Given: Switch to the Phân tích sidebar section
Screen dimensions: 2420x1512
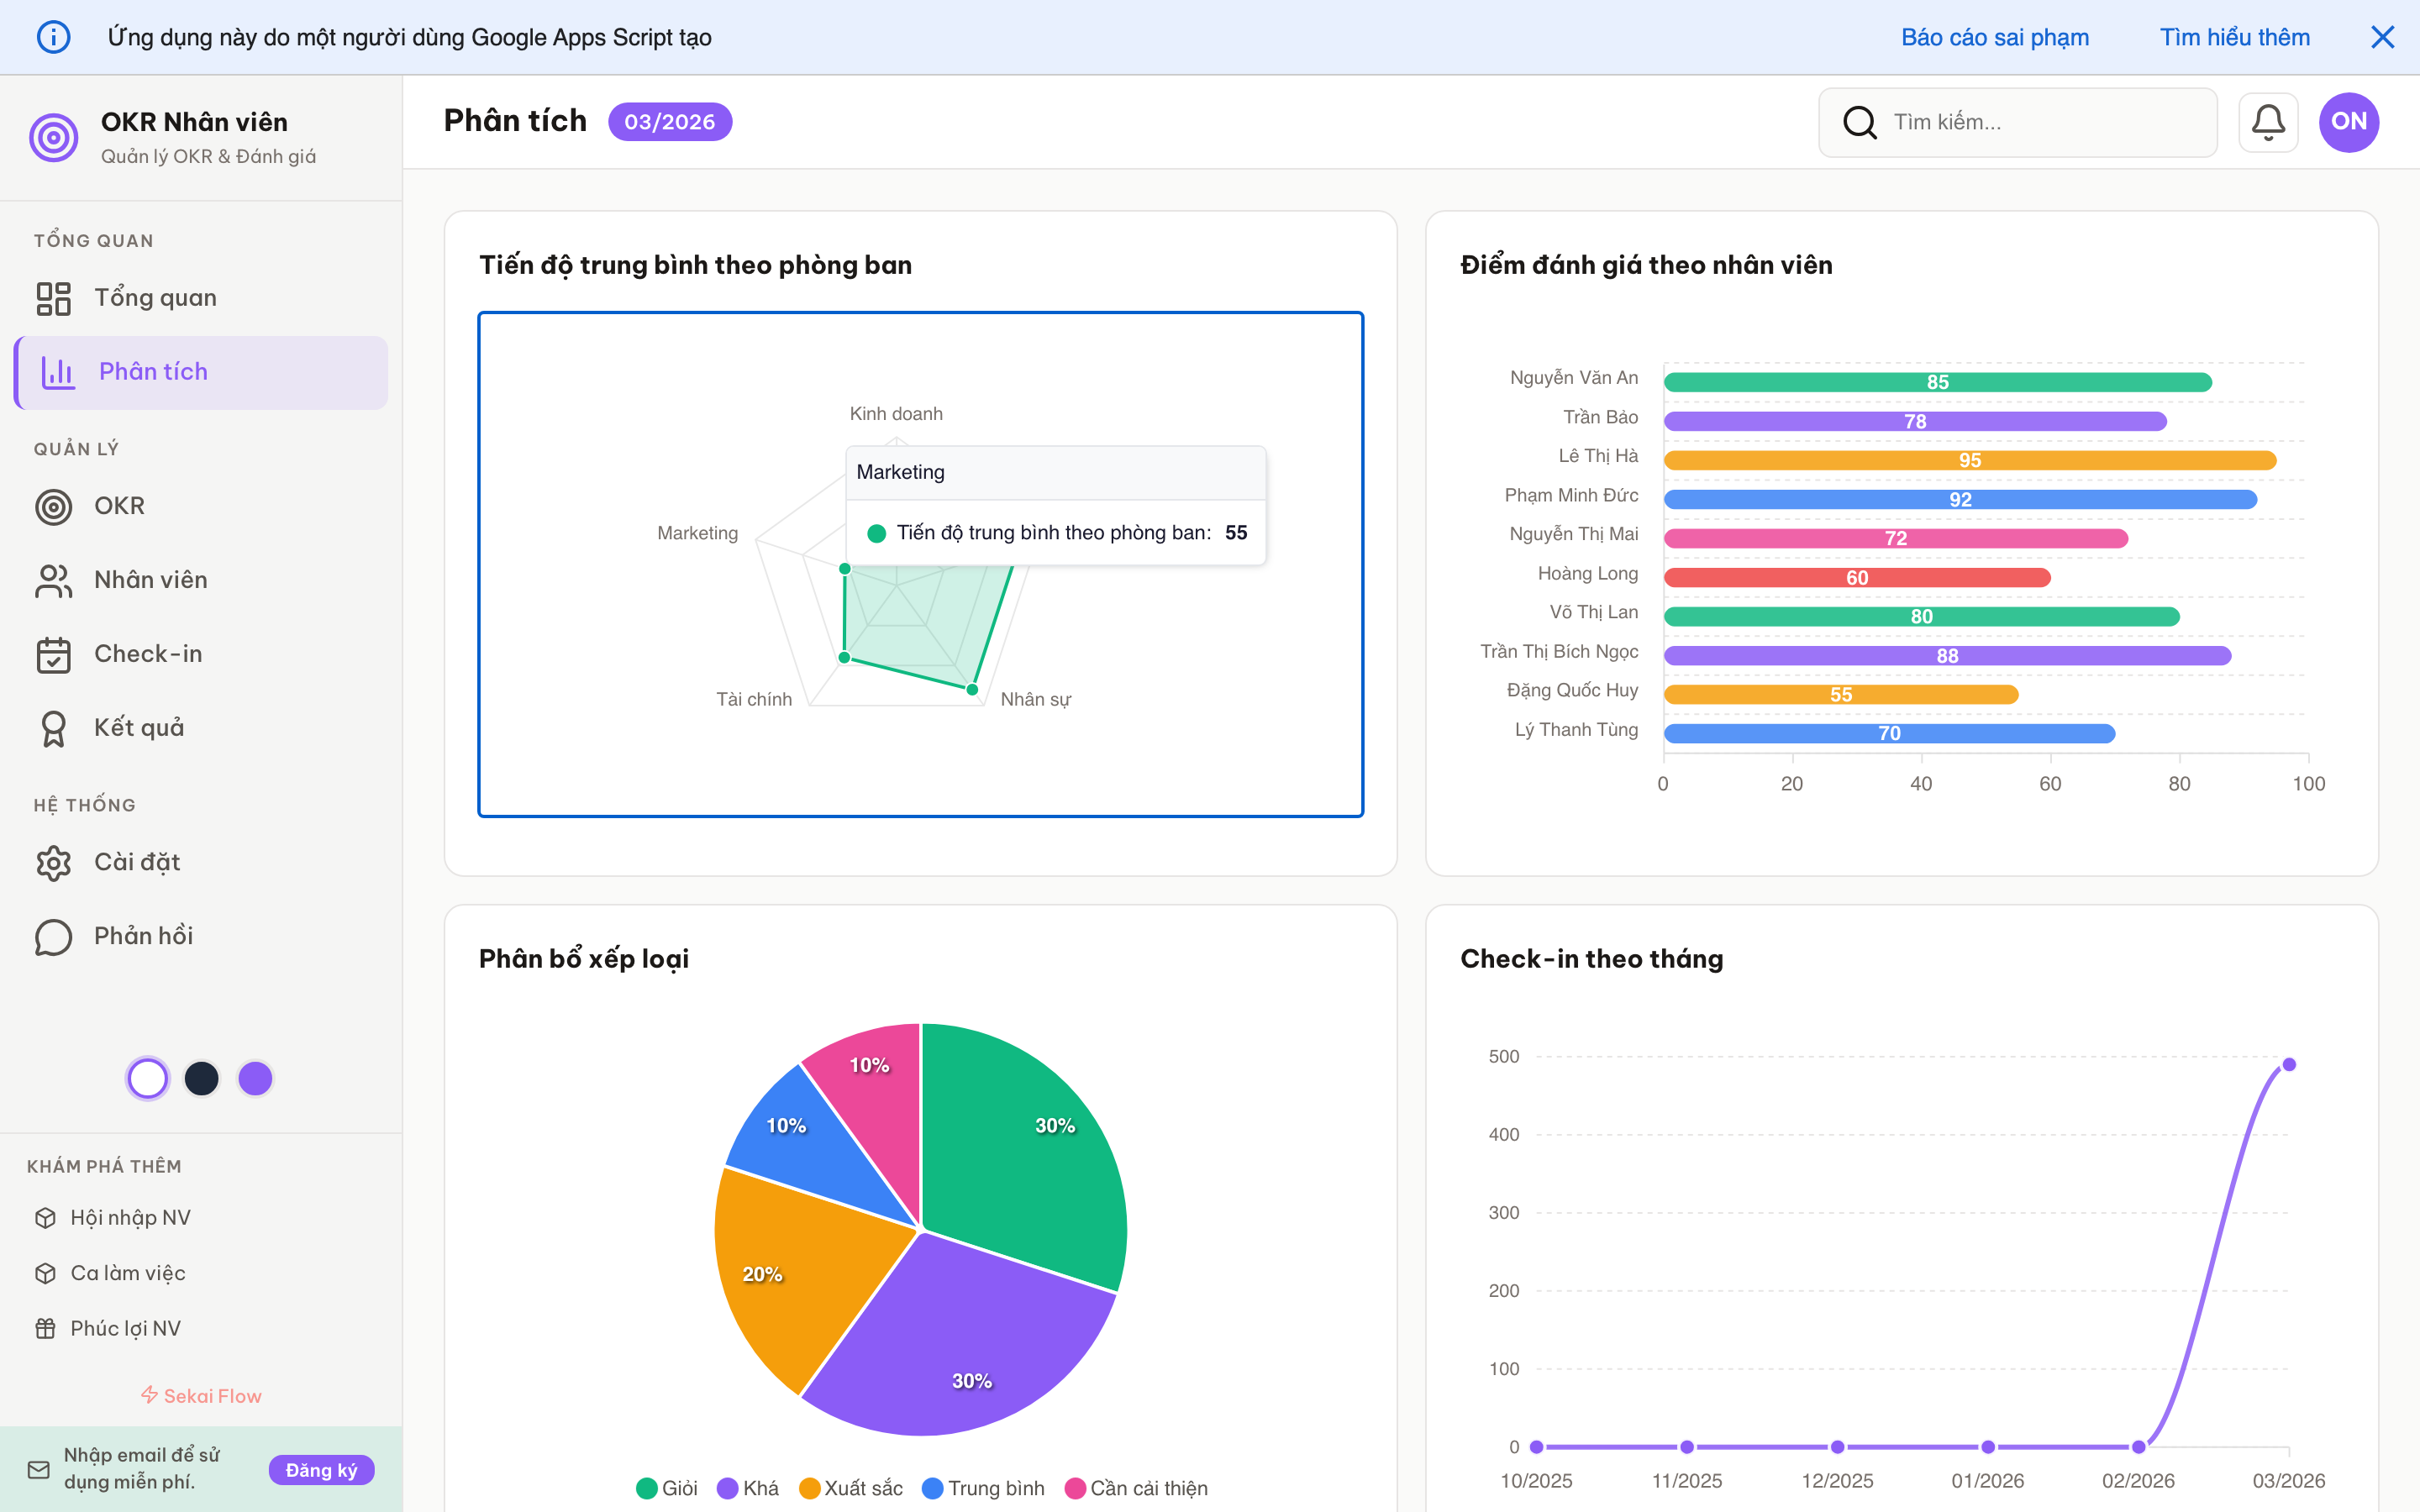Looking at the screenshot, I should [154, 371].
